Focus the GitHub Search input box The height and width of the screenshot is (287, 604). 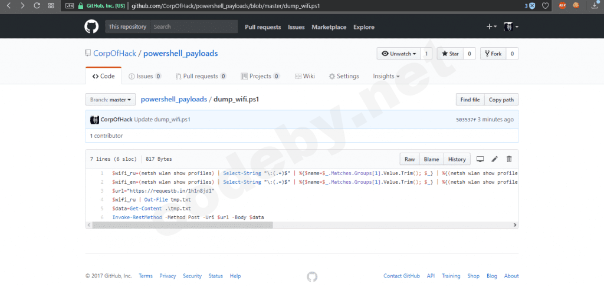pyautogui.click(x=193, y=27)
